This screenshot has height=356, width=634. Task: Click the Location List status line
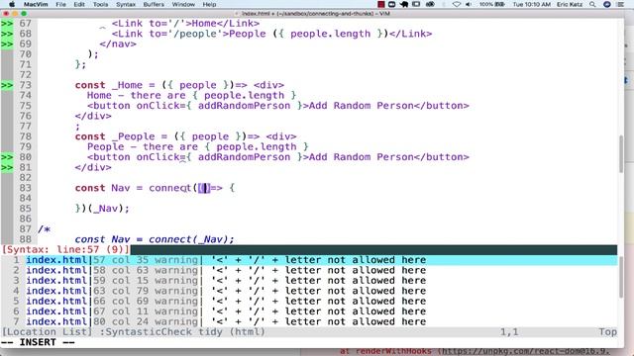point(309,332)
